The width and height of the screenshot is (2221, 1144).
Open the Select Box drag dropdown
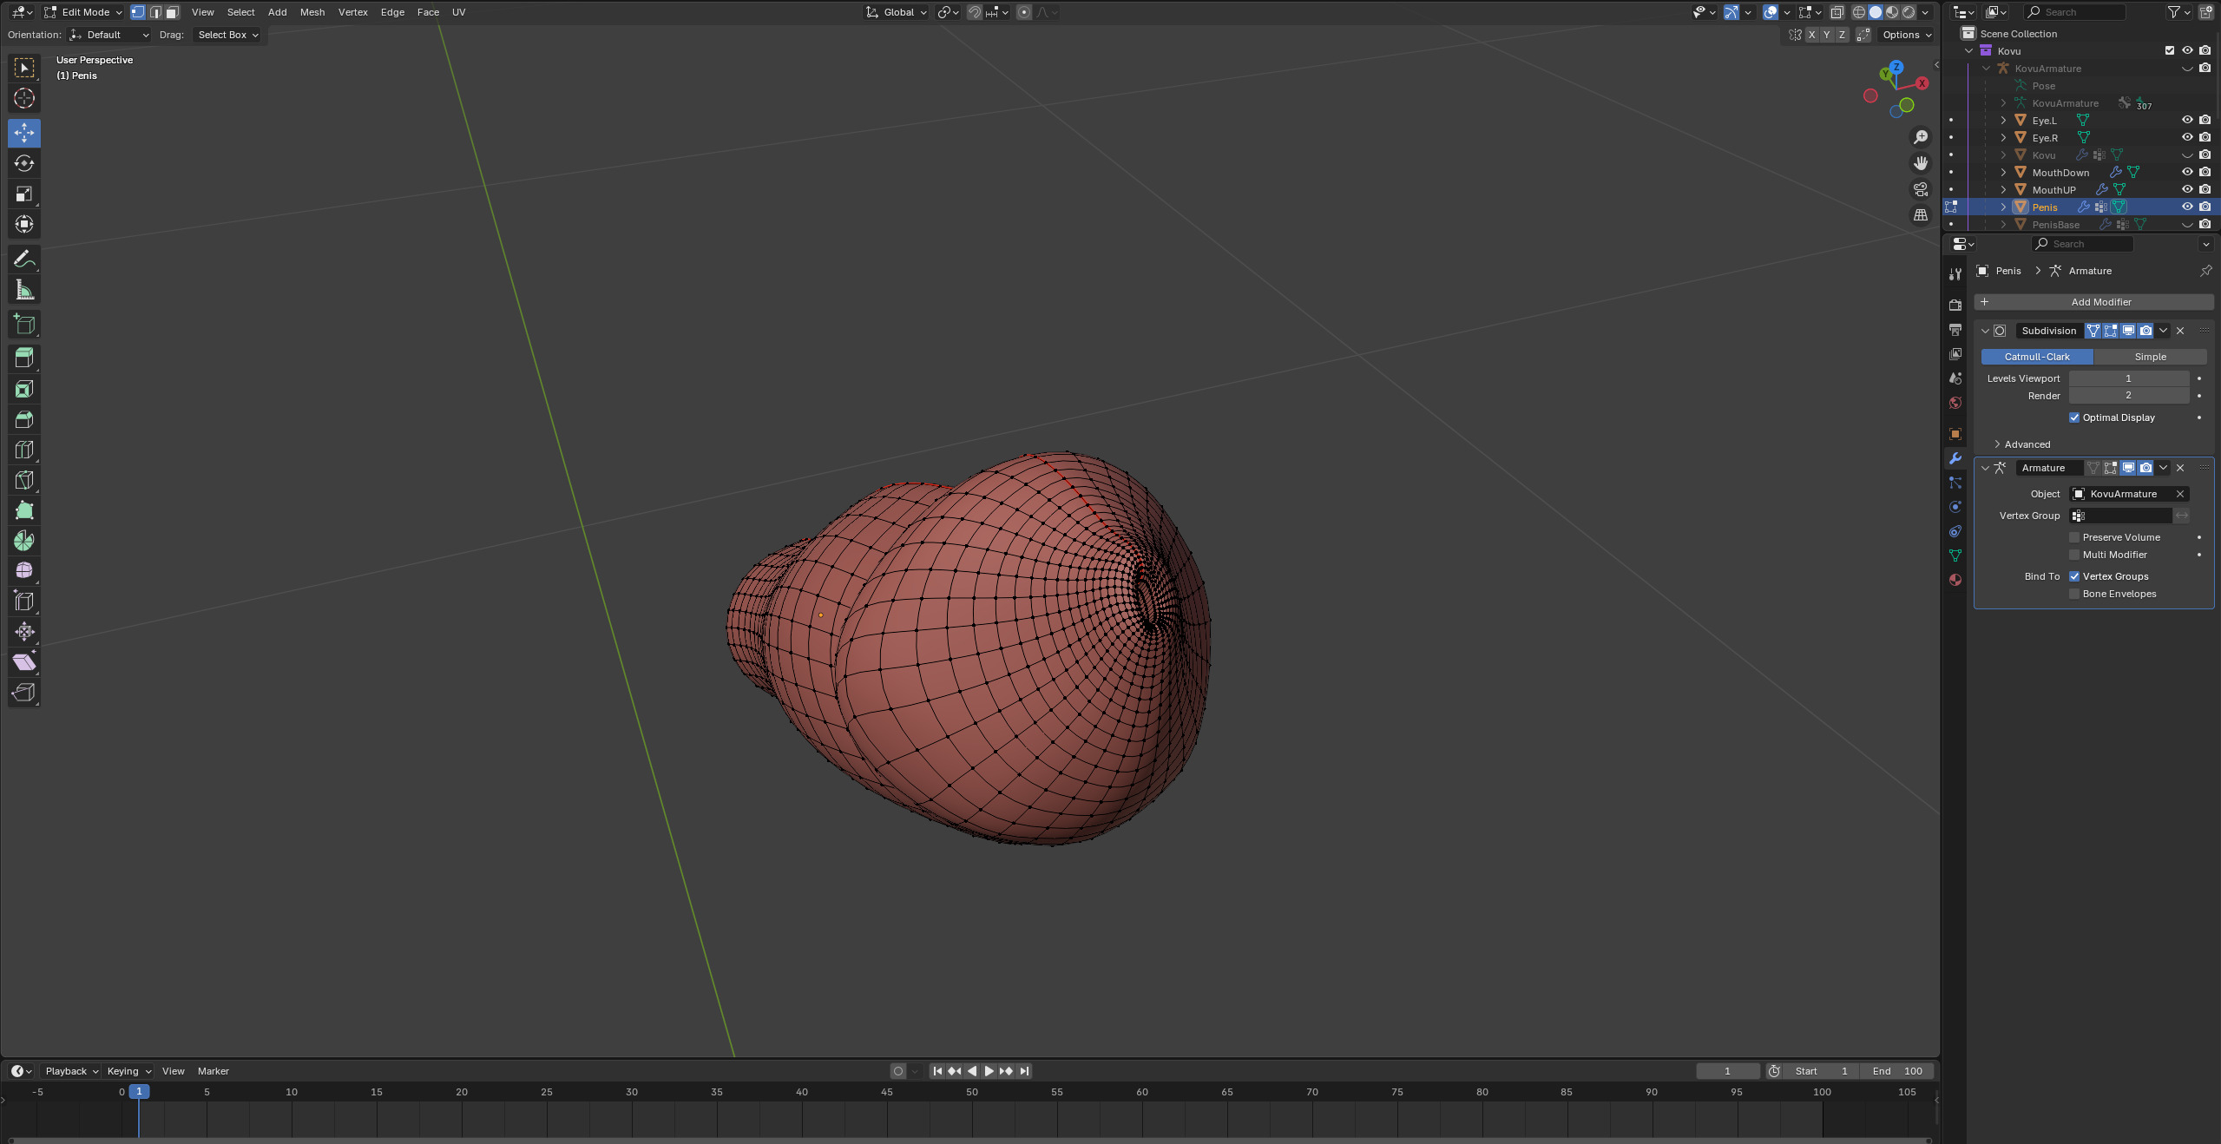[227, 35]
